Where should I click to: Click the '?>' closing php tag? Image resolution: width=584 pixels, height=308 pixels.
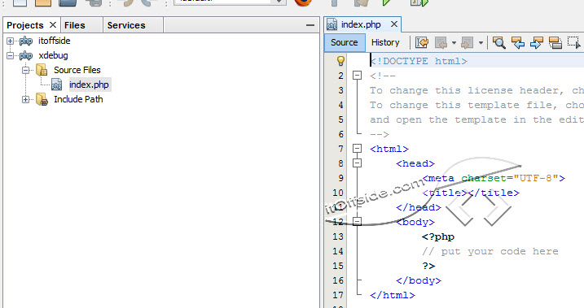click(x=428, y=266)
